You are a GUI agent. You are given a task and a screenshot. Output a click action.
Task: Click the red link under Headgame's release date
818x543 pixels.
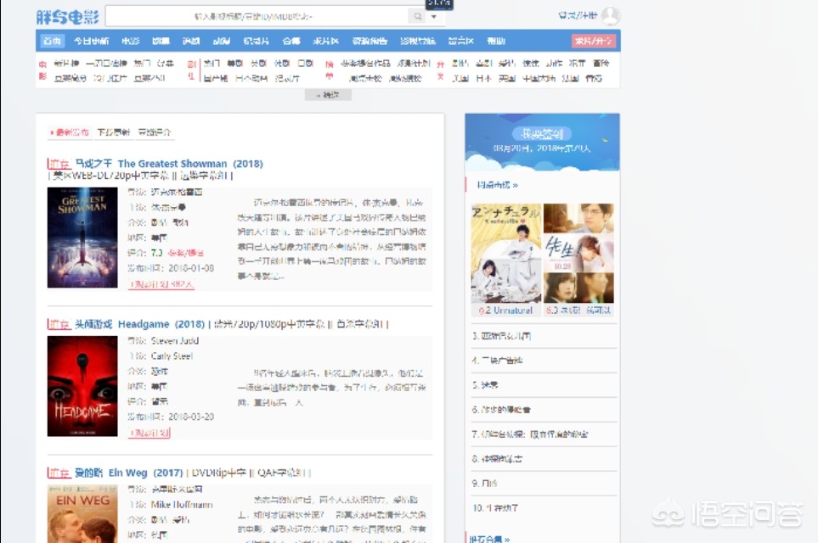tap(149, 433)
